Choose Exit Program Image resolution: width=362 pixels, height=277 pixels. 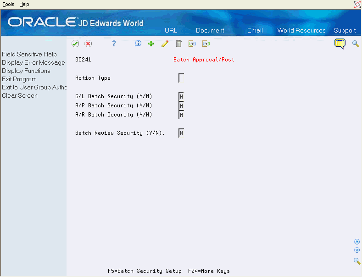tap(19, 79)
